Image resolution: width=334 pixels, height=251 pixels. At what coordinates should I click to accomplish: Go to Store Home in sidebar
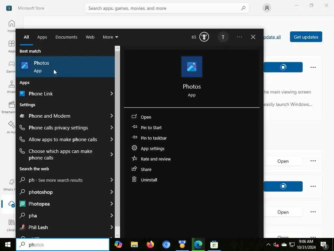tap(11, 26)
